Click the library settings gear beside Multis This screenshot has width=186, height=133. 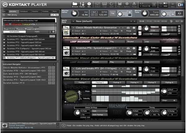(54, 32)
